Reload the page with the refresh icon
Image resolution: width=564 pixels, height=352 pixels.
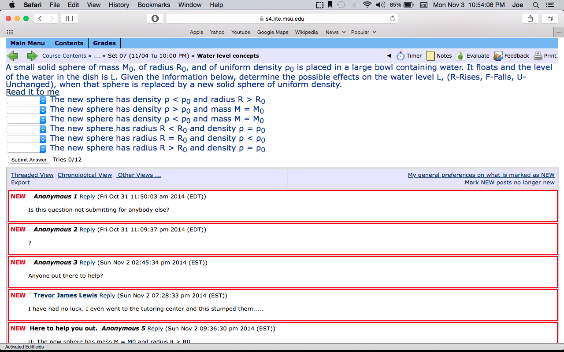(392, 18)
